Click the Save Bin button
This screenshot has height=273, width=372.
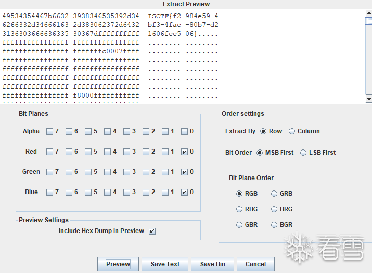[212, 264]
